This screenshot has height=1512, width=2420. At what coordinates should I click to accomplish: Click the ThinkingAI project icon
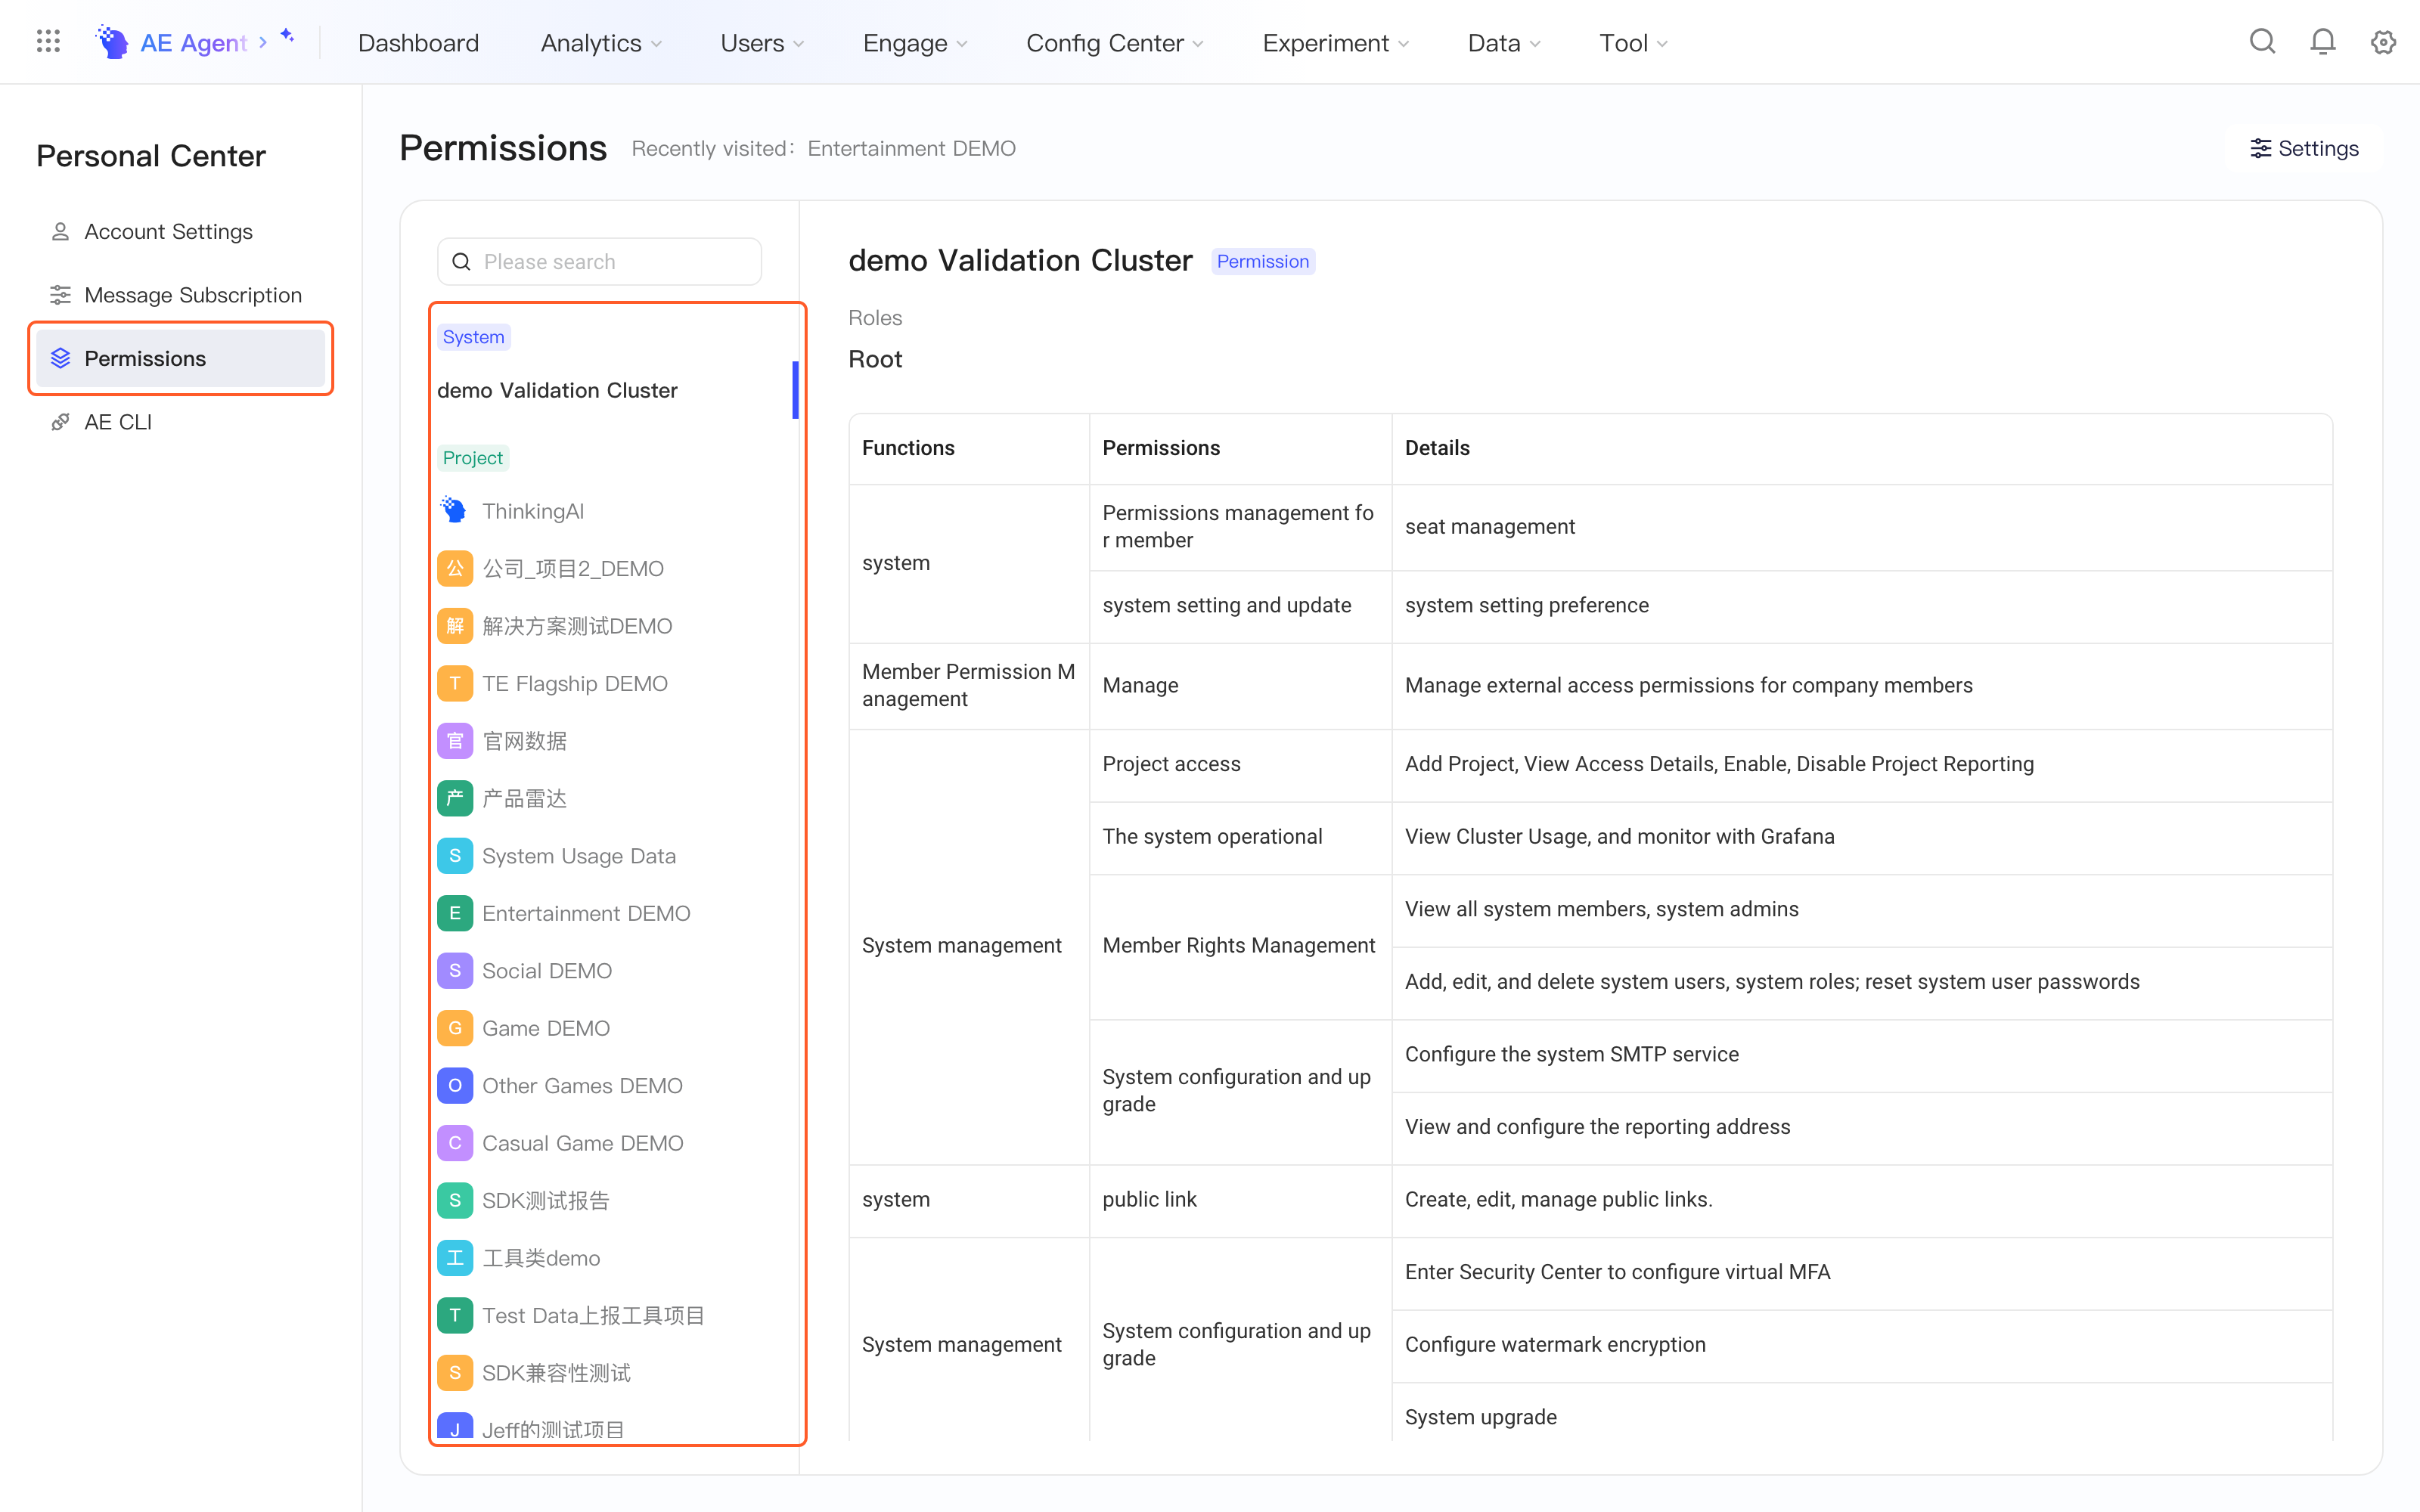454,510
